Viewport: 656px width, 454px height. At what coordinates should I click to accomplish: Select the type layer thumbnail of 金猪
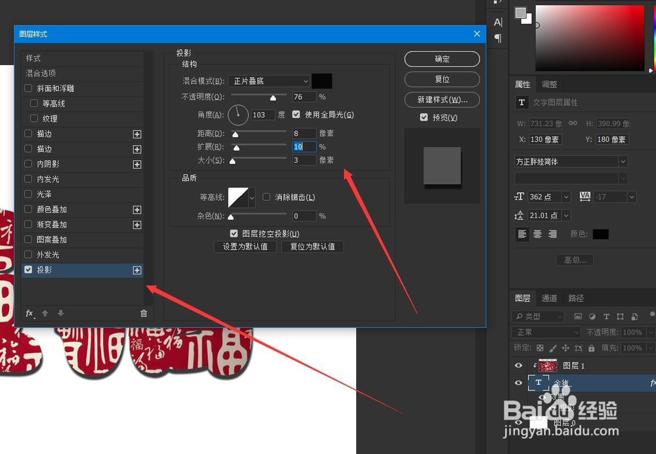coord(539,382)
